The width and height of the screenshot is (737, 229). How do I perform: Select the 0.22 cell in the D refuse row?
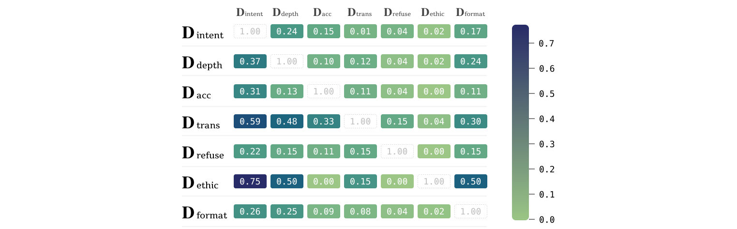pyautogui.click(x=250, y=152)
